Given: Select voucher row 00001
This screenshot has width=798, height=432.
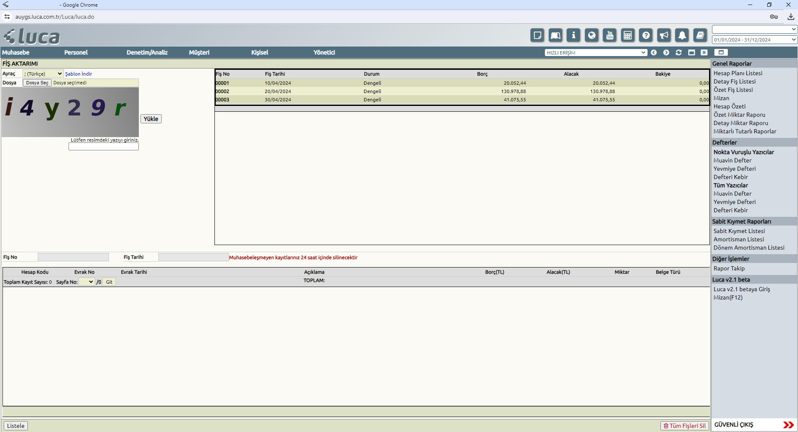Looking at the screenshot, I should click(462, 83).
